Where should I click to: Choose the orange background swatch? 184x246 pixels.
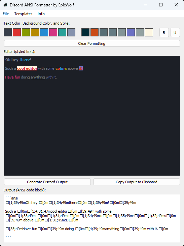tap(95, 32)
